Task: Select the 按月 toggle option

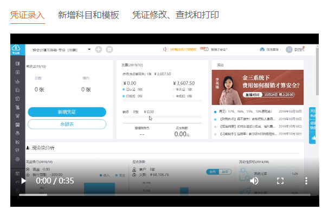Action: (213, 172)
